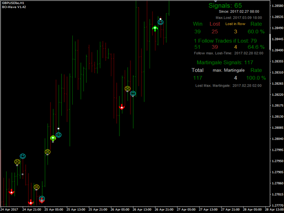Click the white 'Total' label
284x213 pixels.
coord(197,70)
